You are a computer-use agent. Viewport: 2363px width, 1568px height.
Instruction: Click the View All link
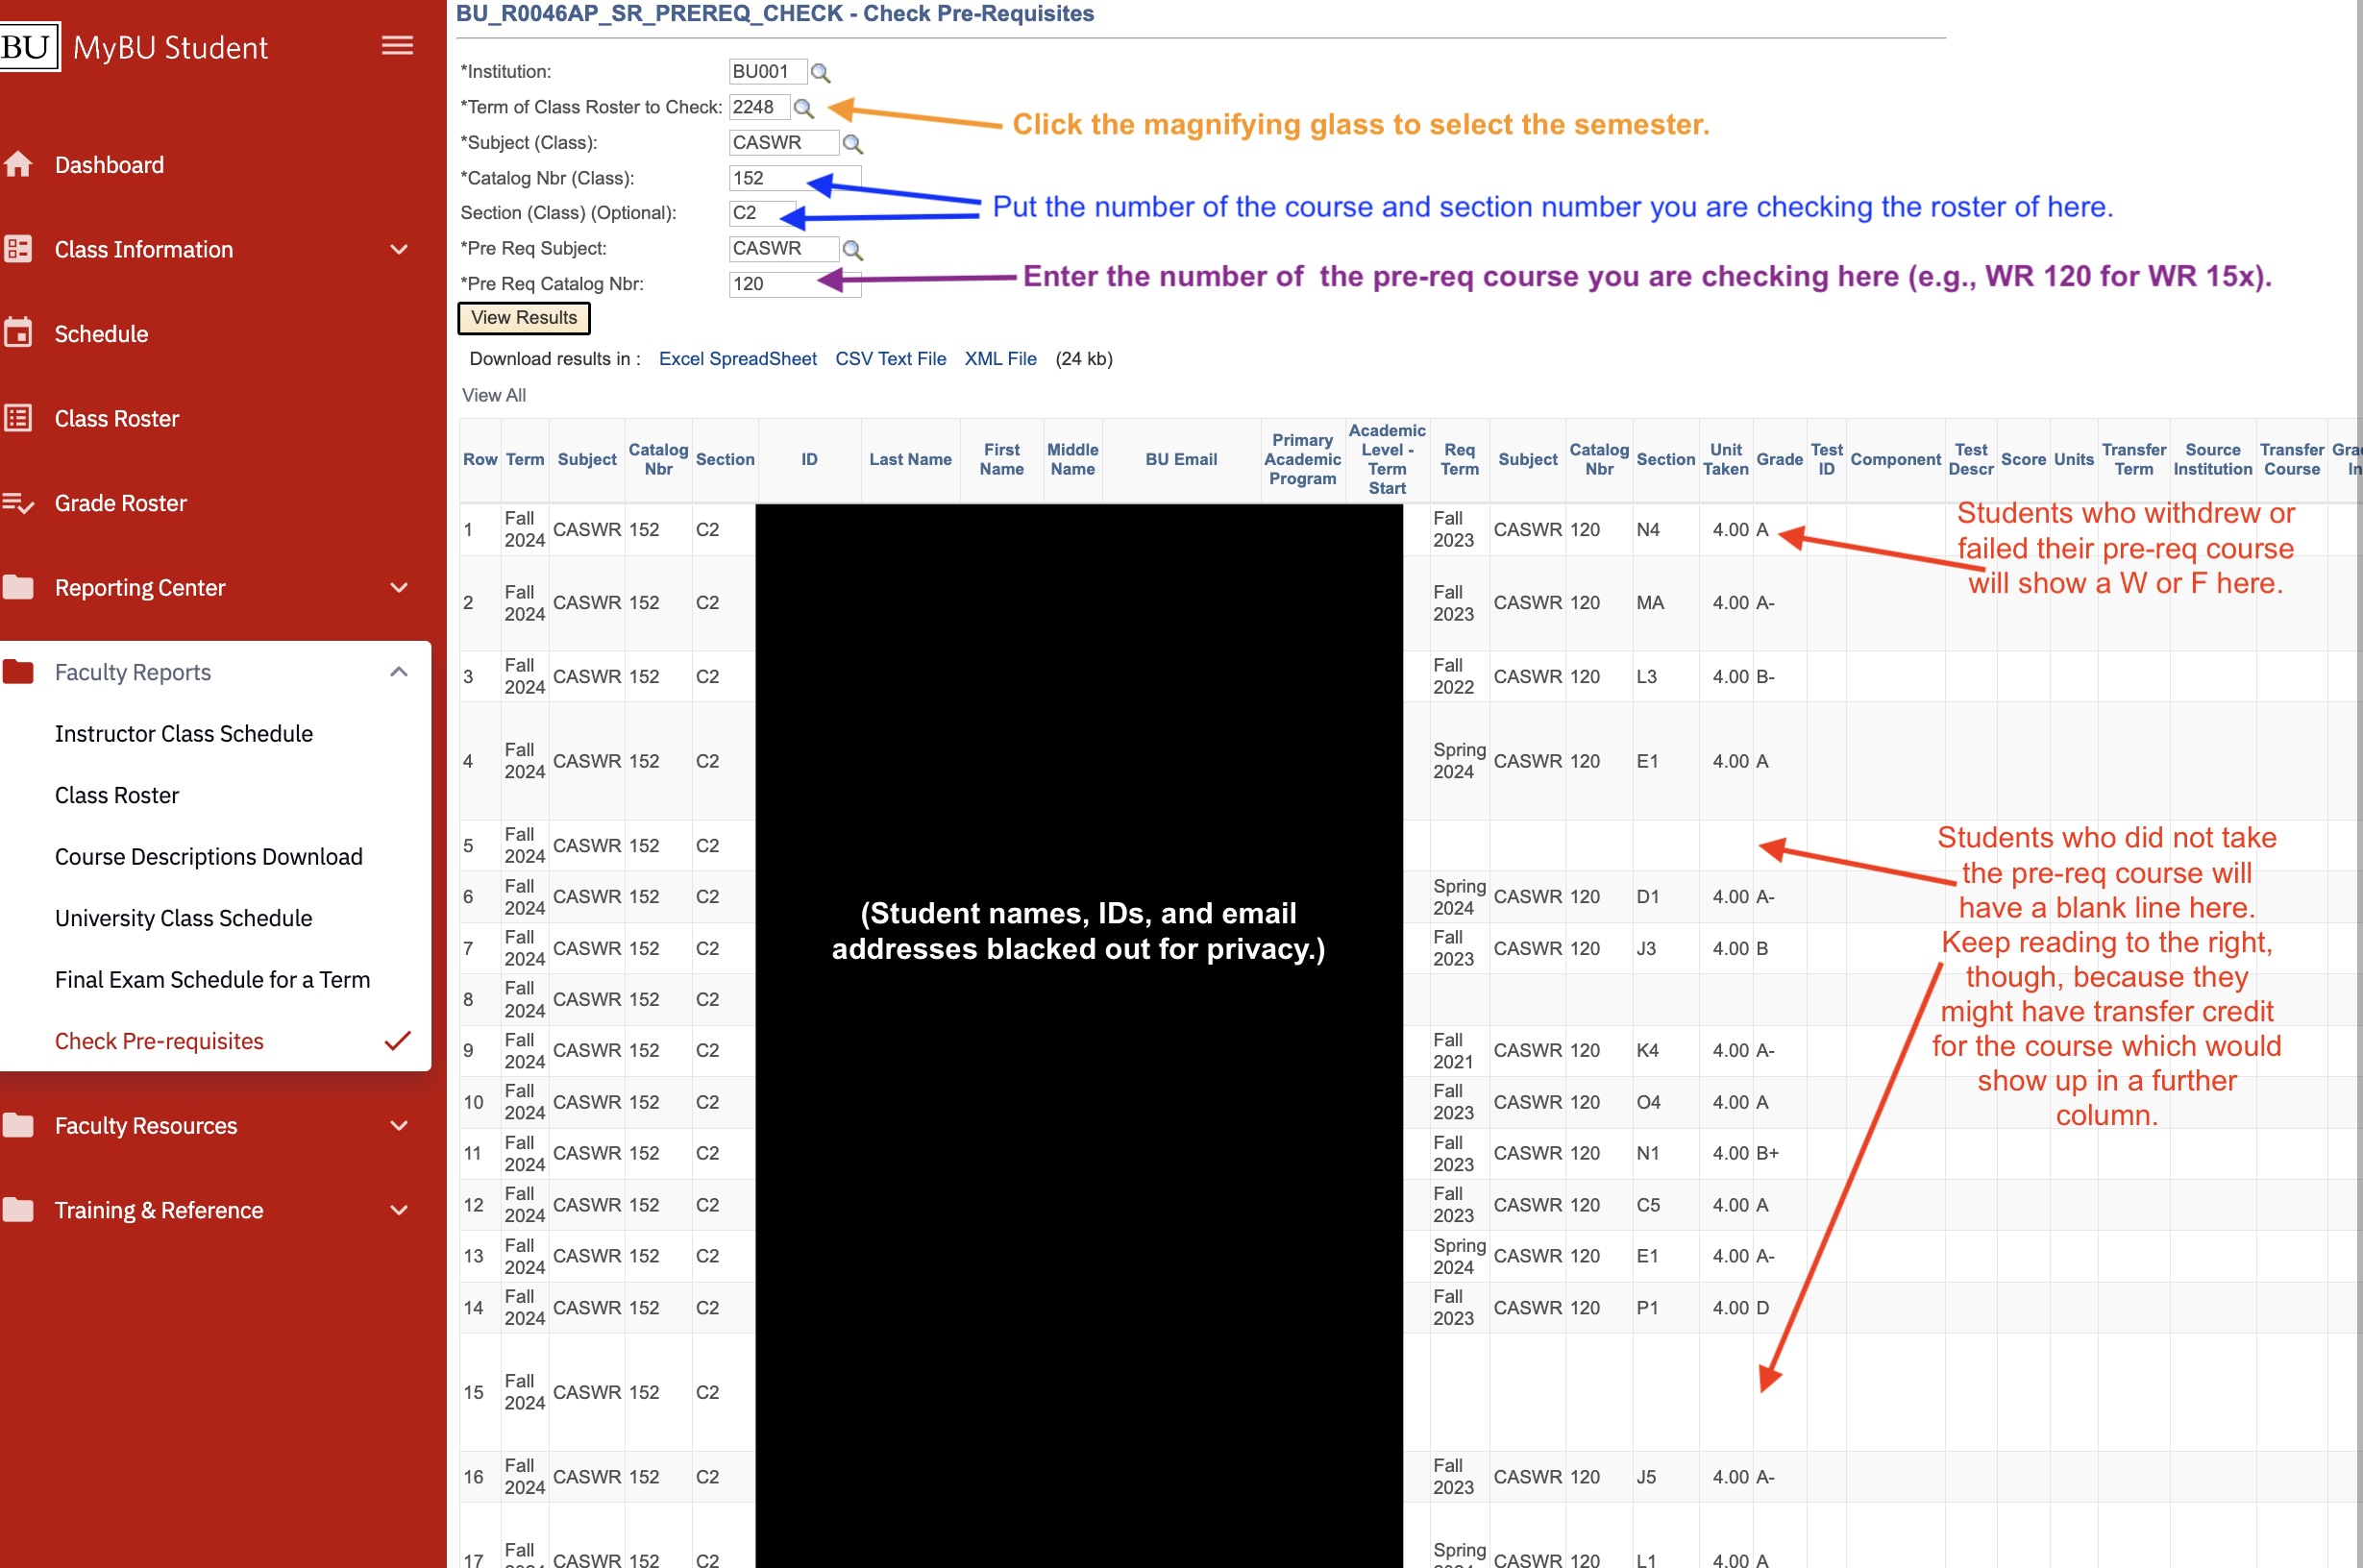click(494, 395)
